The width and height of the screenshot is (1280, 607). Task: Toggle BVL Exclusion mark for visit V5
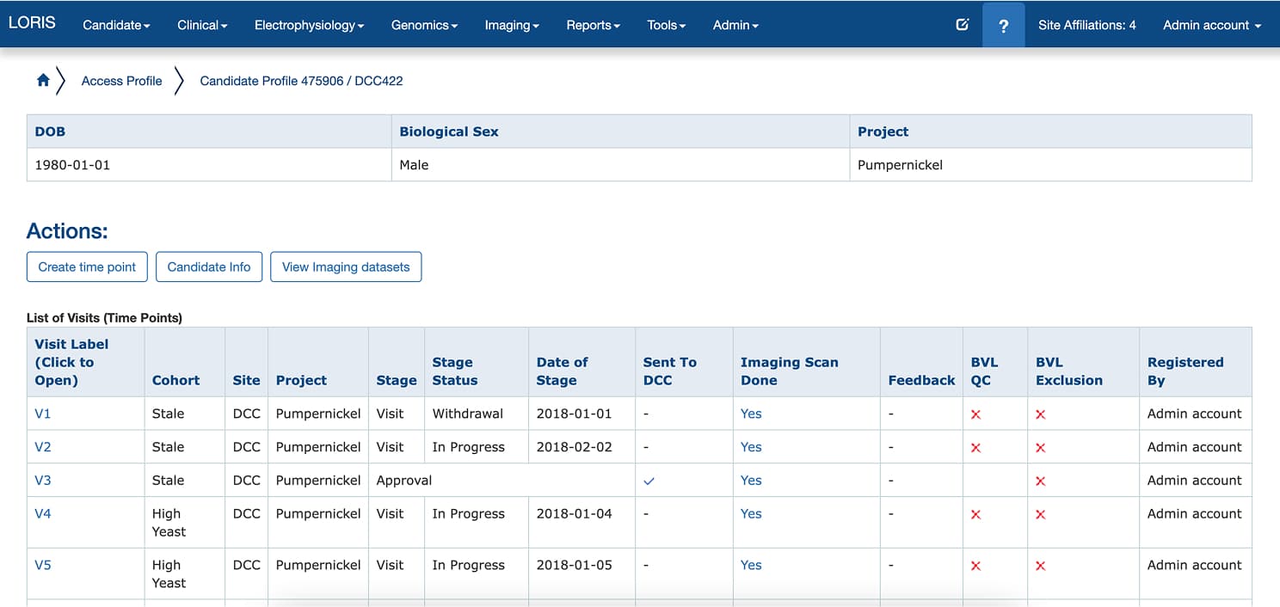tap(1041, 565)
